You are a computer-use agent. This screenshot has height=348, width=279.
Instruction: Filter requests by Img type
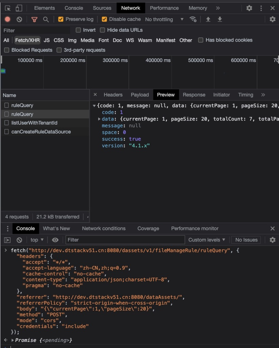click(72, 40)
